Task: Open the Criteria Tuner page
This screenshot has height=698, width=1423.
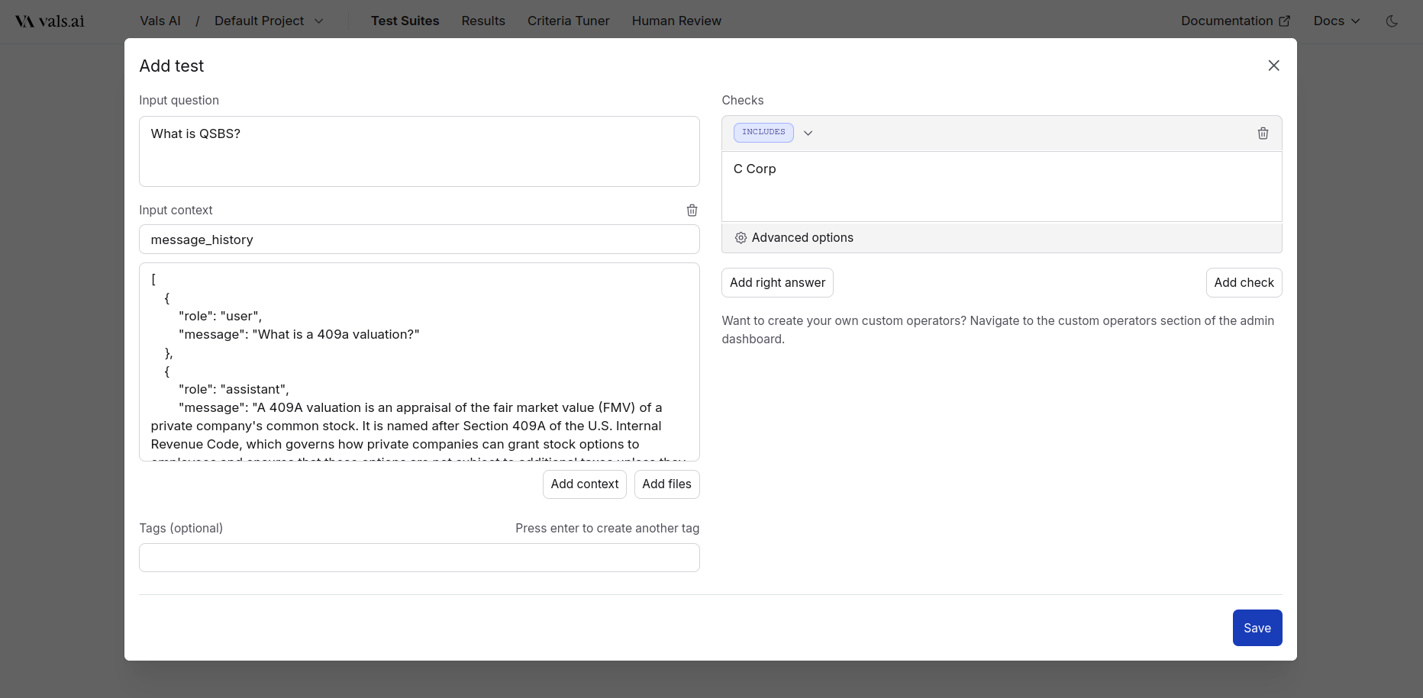Action: coord(568,21)
